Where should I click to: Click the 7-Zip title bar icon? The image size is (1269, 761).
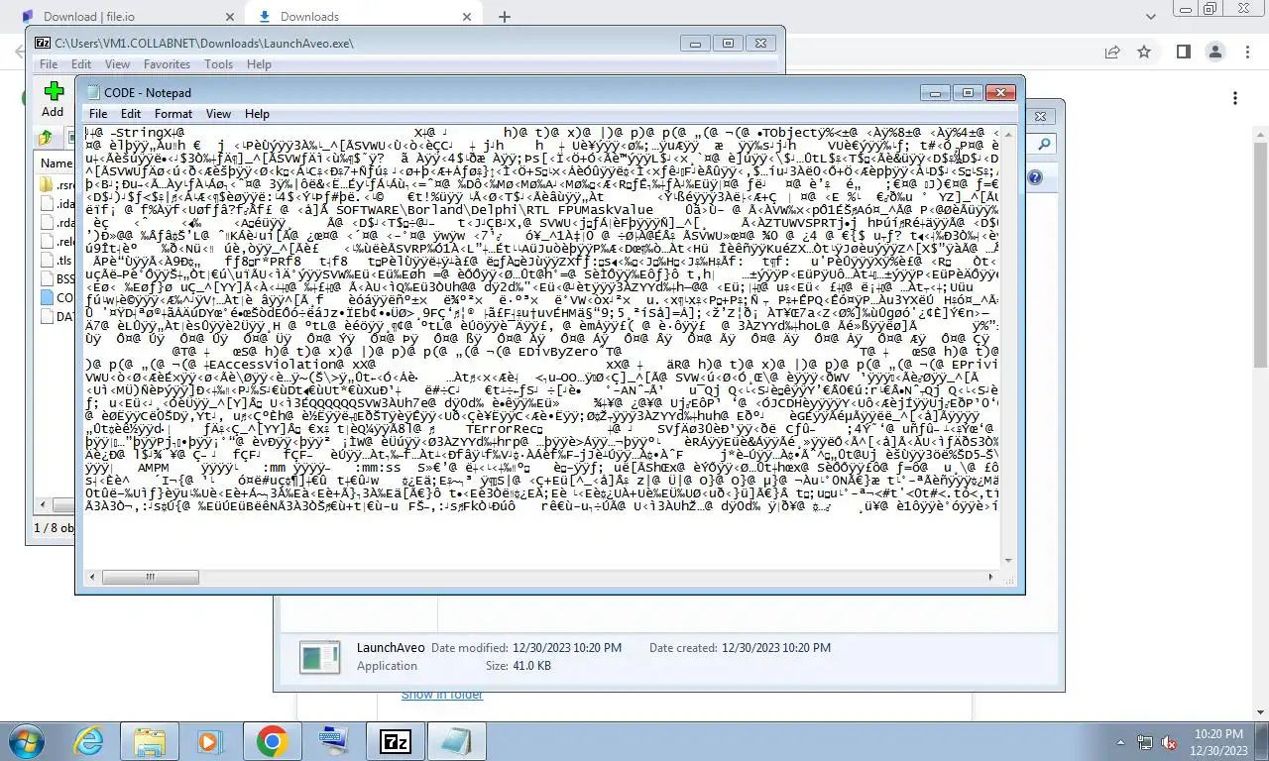[x=43, y=43]
